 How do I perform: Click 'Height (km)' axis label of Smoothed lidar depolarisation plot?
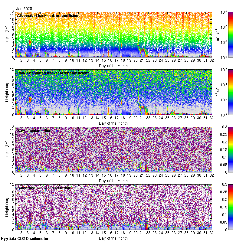(7, 207)
